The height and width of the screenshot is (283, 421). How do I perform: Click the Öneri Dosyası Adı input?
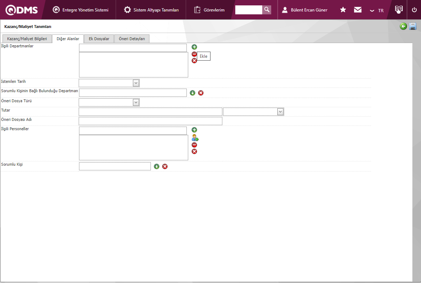click(151, 121)
